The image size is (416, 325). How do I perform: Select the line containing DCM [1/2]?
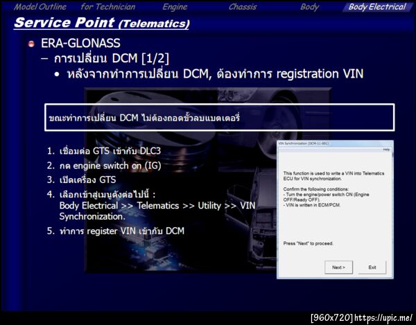[x=112, y=58]
